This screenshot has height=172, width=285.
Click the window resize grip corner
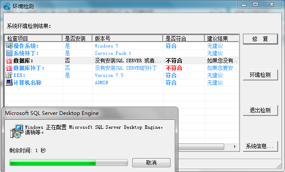[x=279, y=166]
